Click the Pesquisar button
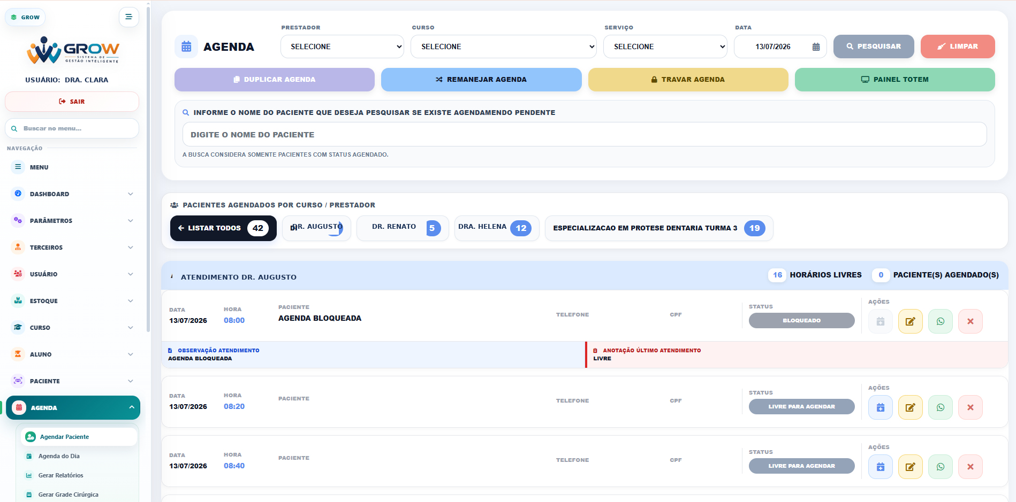This screenshot has width=1016, height=502. pos(874,47)
